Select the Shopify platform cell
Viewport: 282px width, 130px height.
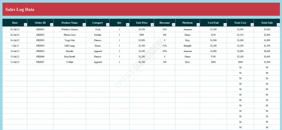coord(187,46)
